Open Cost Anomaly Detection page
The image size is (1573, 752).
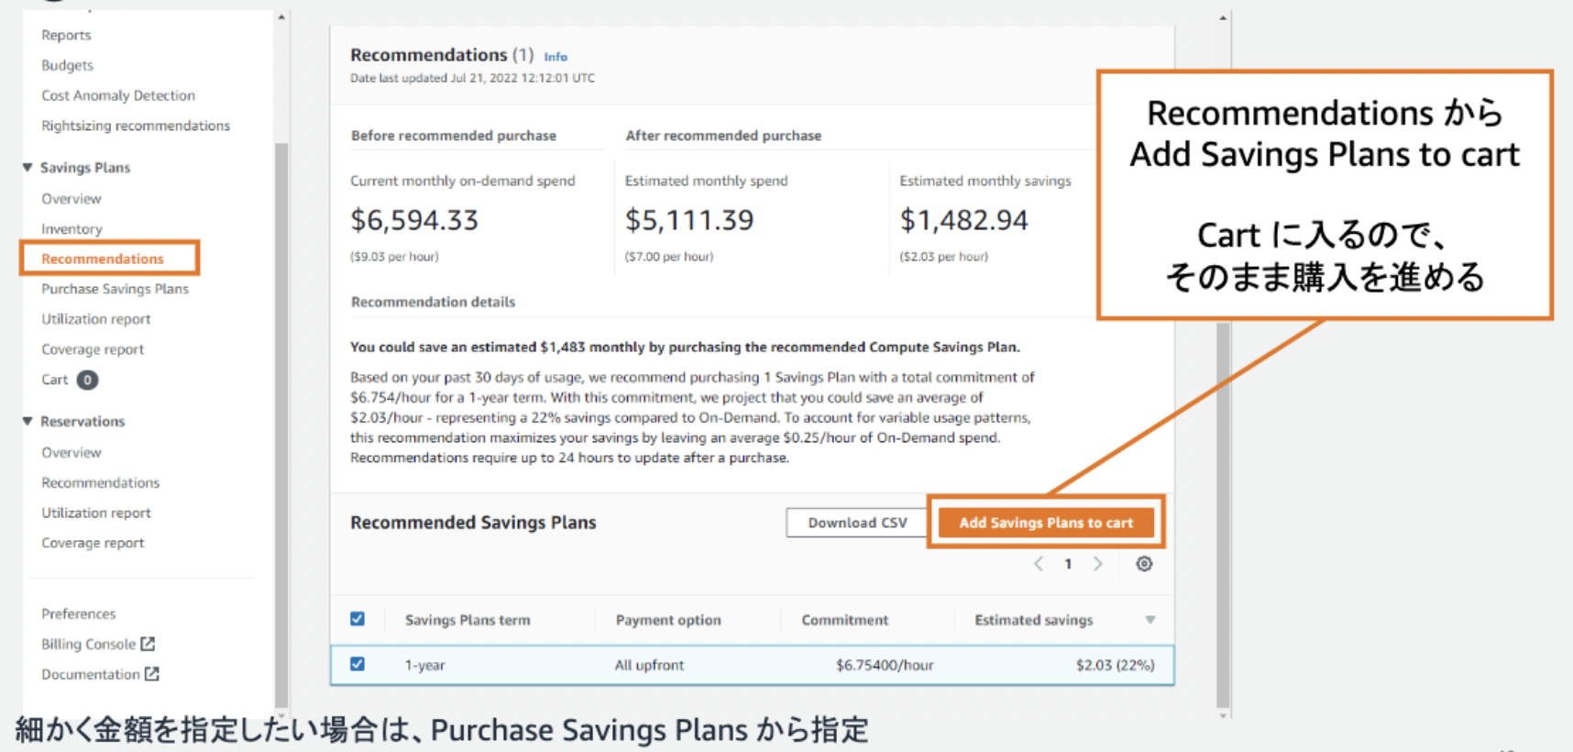118,95
